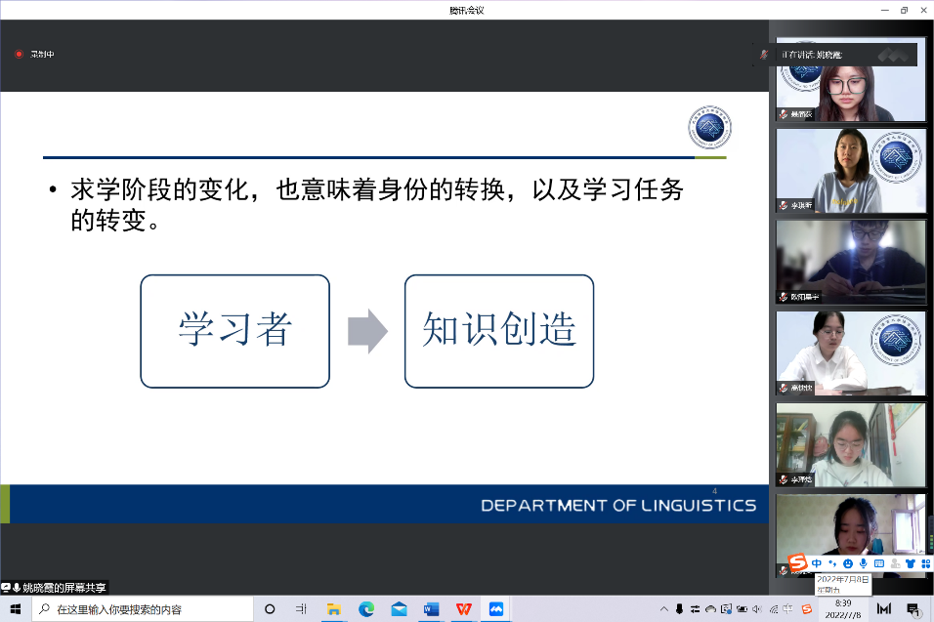Click the 录制中 recording indicator

[x=35, y=55]
